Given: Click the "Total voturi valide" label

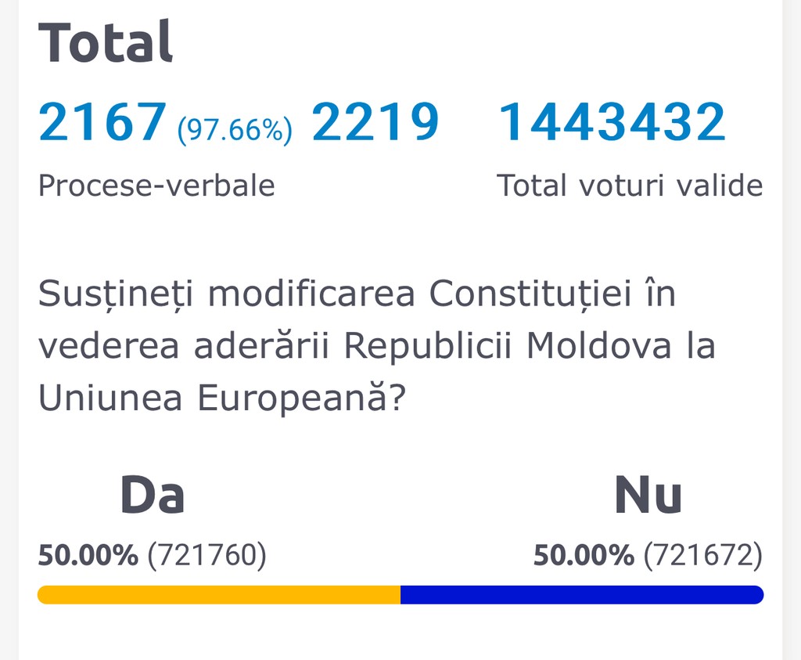Looking at the screenshot, I should [x=630, y=186].
